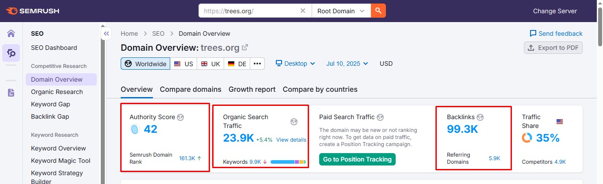Switch to DE database
Viewport: 603px width, 184px height.
coord(237,64)
